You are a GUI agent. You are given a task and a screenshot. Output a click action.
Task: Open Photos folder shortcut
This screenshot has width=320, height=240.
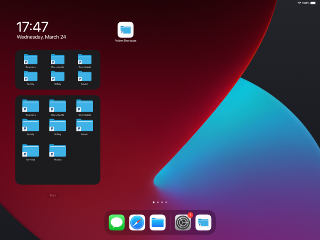click(58, 152)
